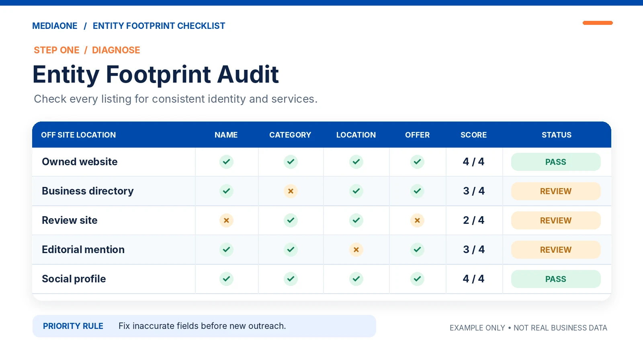Viewport: 643px width, 361px height.
Task: Click the CATEGORY column header
Action: 290,135
